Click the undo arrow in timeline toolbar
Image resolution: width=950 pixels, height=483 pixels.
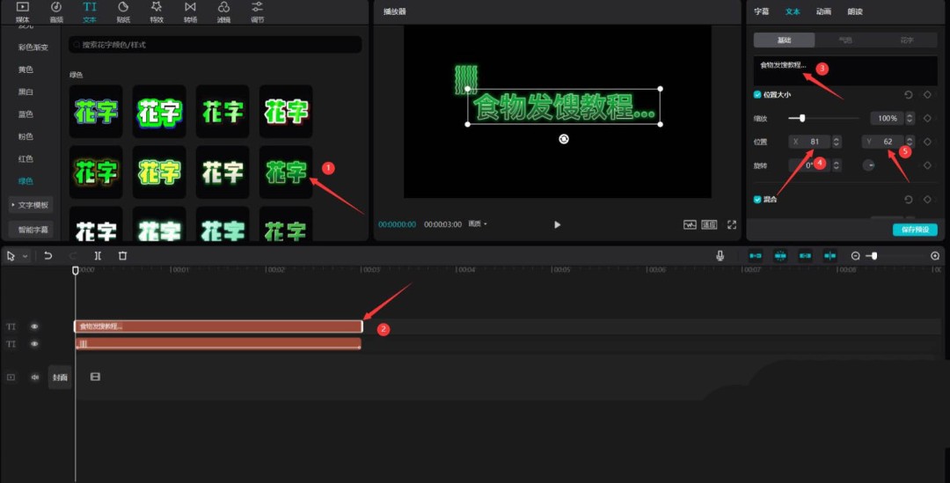47,256
